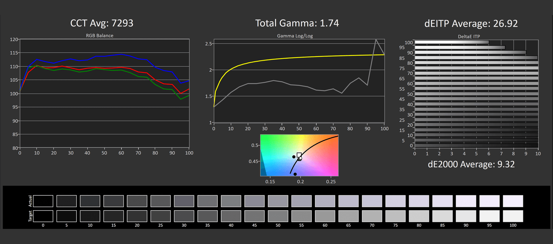Click the CCT Avg: 7293 readout

pos(102,23)
